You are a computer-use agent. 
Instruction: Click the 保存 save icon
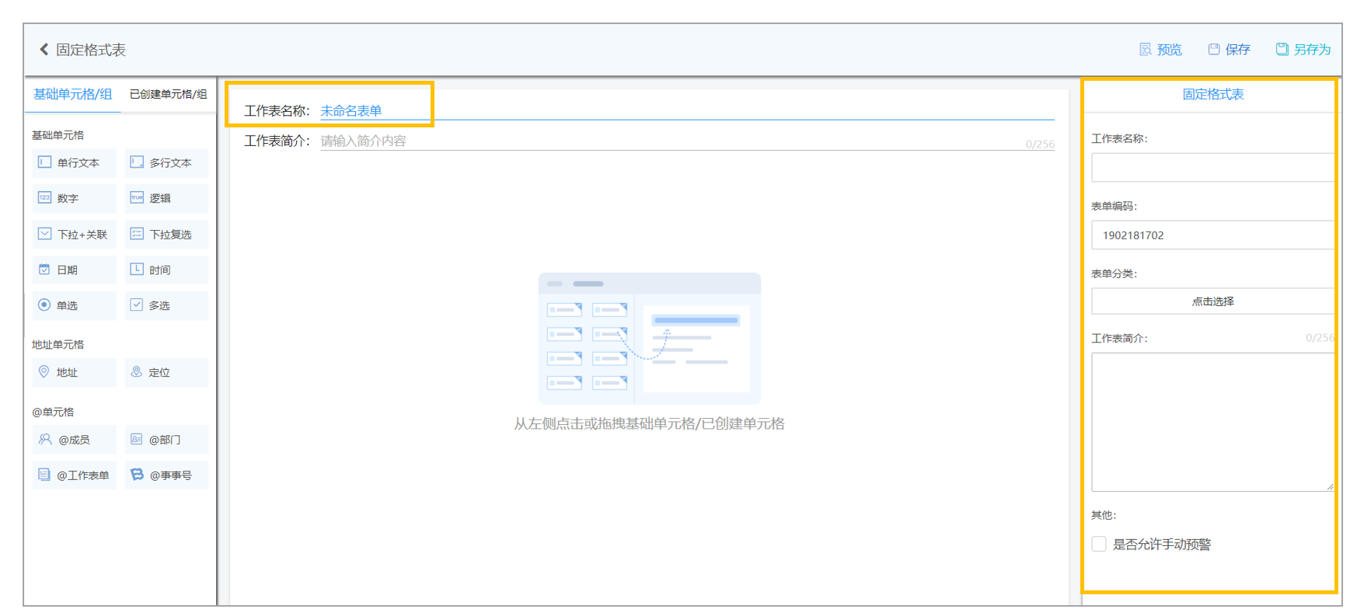point(1213,49)
